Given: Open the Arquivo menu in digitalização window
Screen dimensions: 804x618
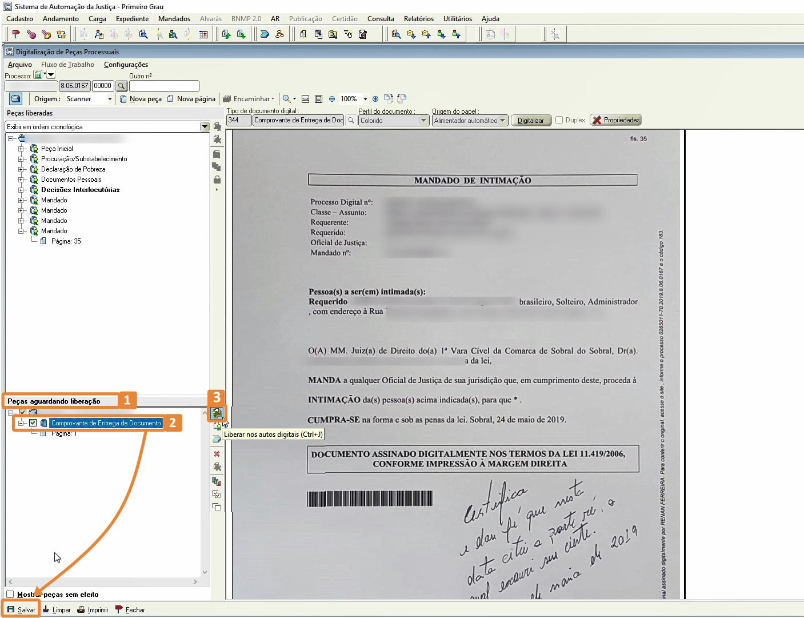Looking at the screenshot, I should click(x=20, y=65).
